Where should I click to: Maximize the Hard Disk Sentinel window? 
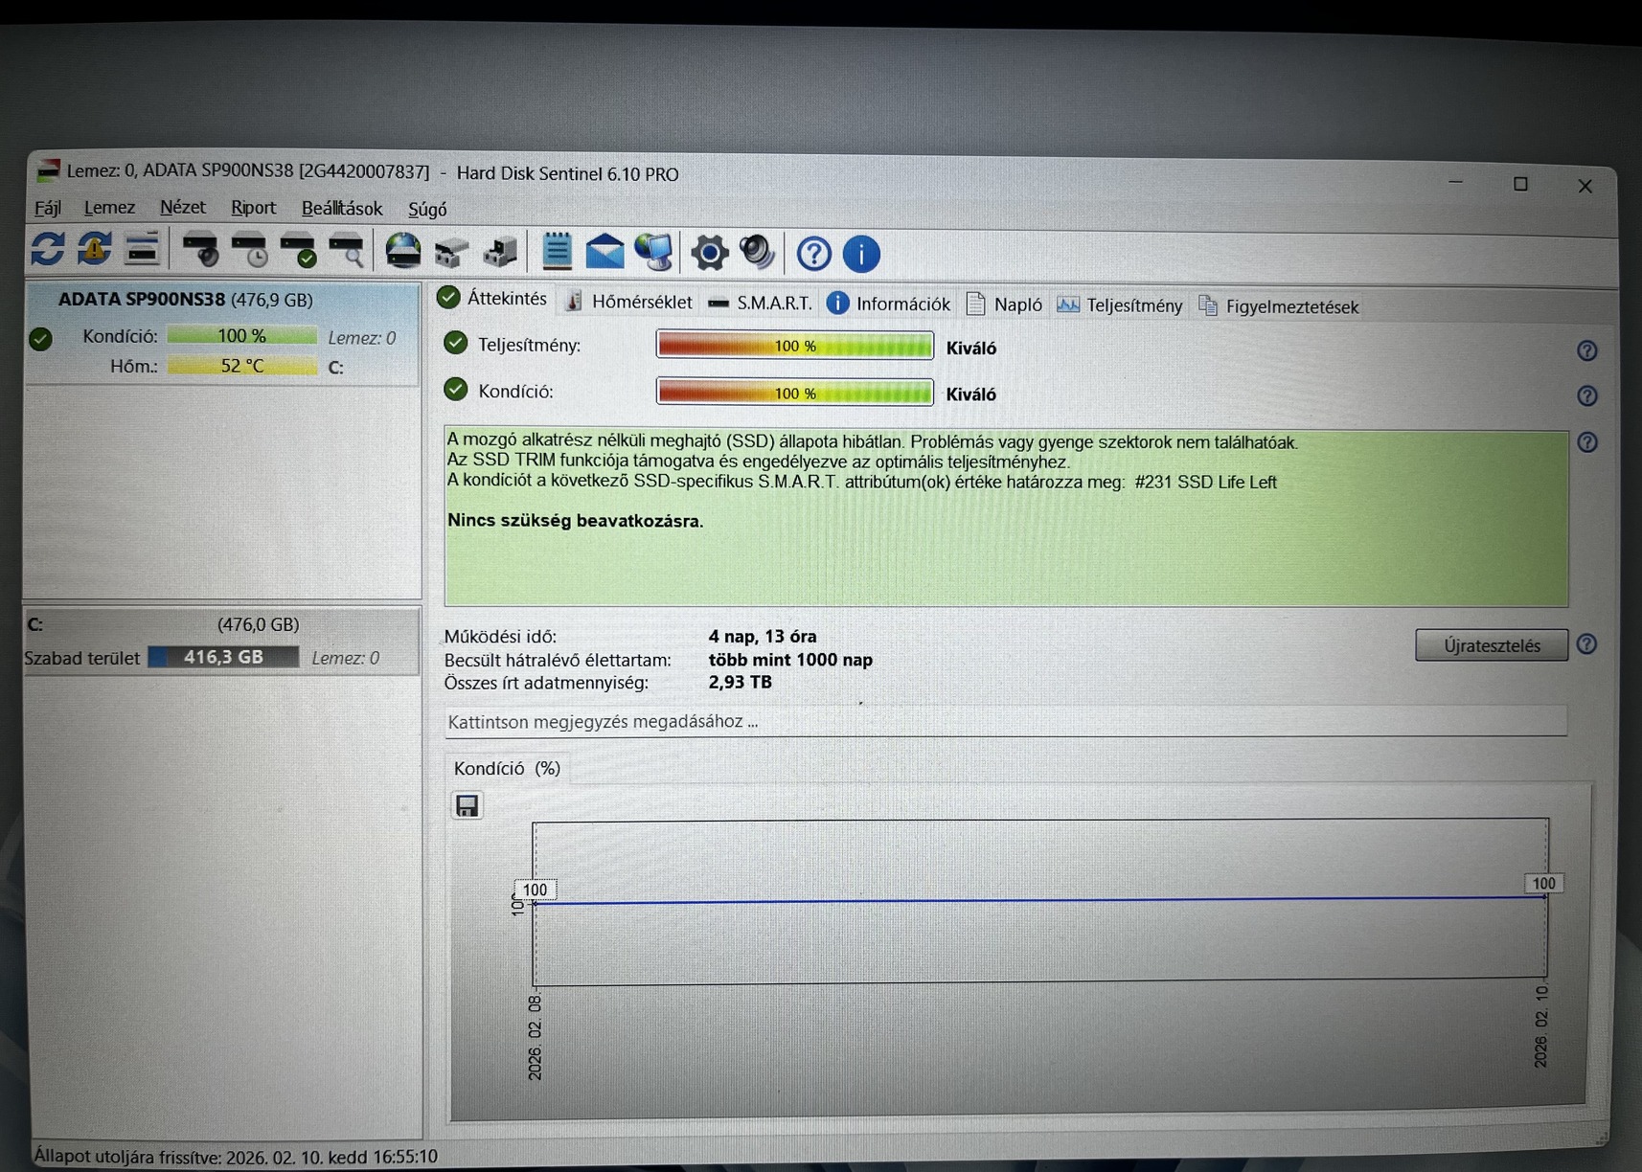pyautogui.click(x=1520, y=184)
